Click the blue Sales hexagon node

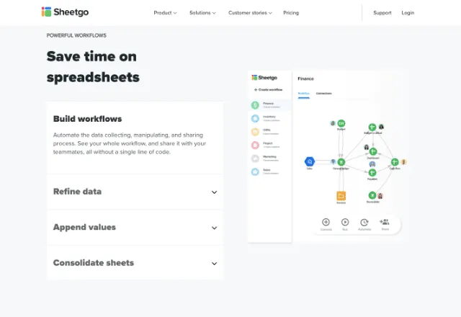point(309,161)
